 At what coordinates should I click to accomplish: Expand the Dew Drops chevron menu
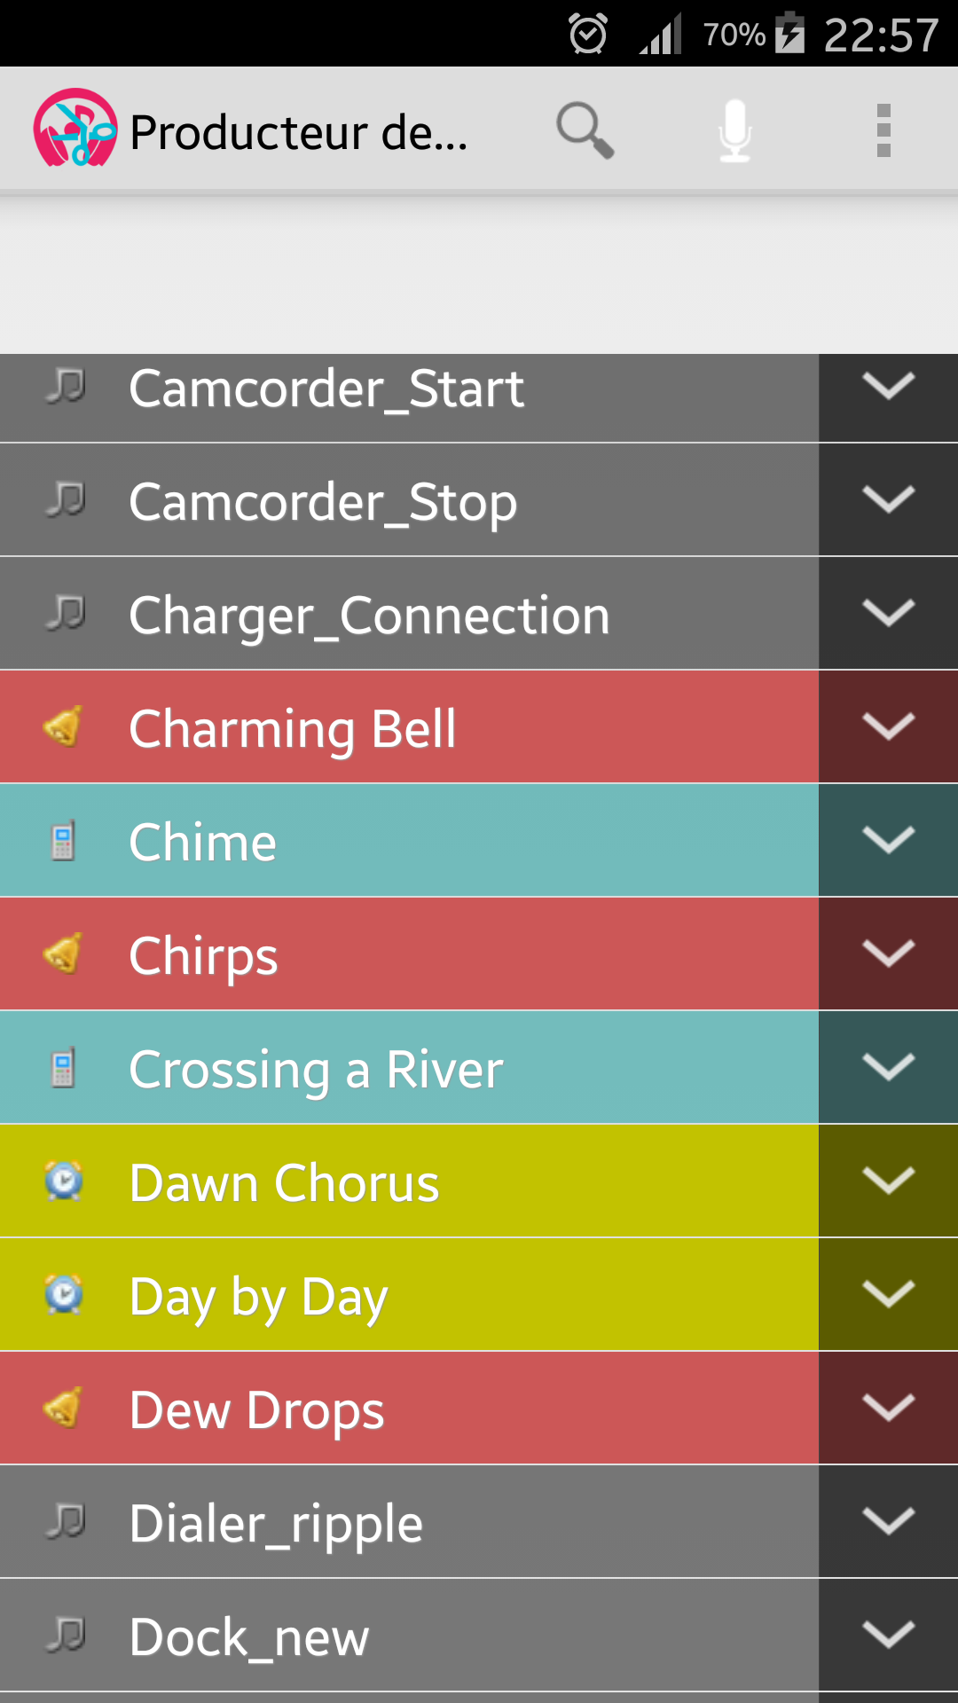pyautogui.click(x=888, y=1408)
